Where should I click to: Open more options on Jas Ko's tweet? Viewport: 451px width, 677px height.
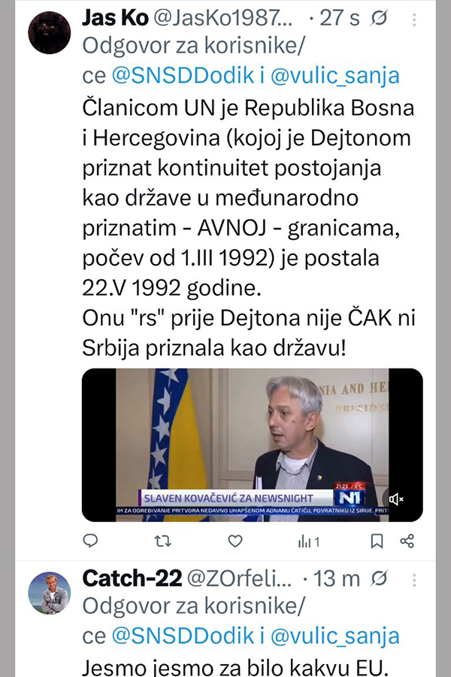(414, 20)
